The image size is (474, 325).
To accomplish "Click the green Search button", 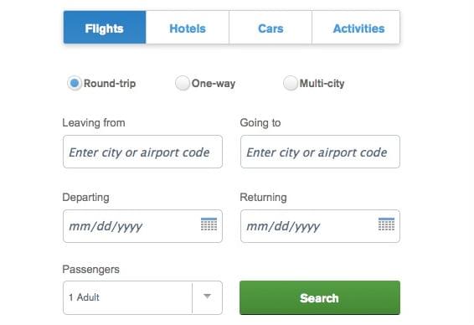I will pyautogui.click(x=320, y=298).
